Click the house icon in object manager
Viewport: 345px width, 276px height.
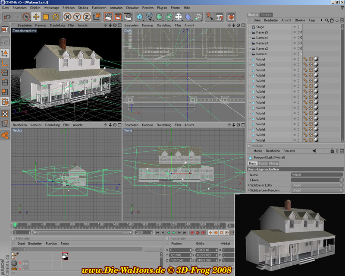332,20
